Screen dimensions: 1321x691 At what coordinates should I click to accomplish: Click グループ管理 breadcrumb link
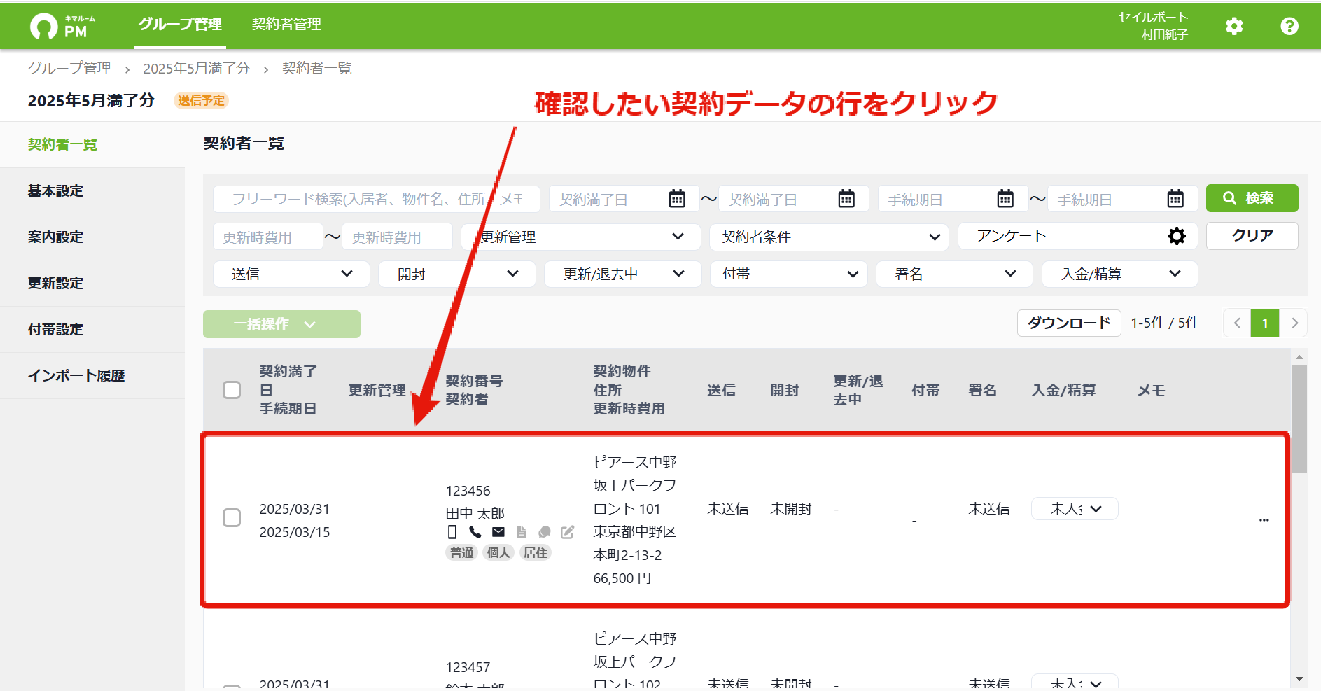click(x=69, y=69)
